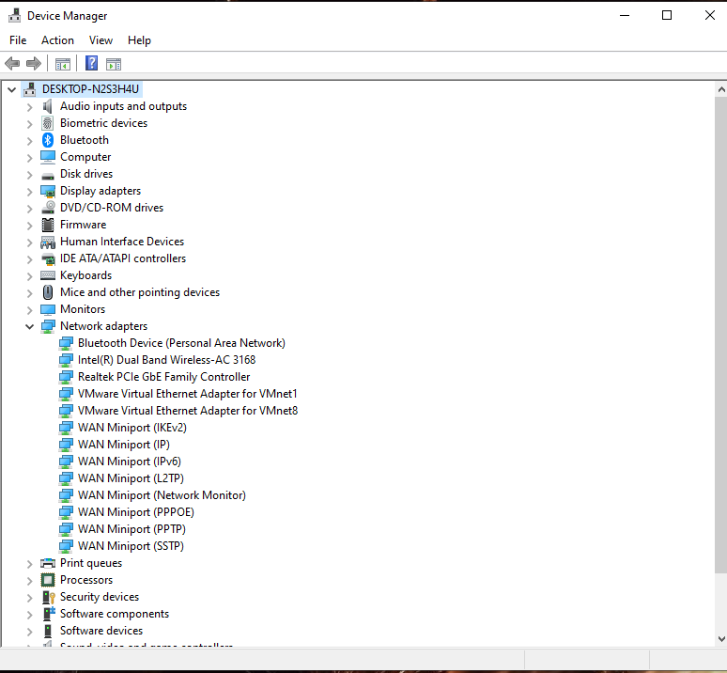The height and width of the screenshot is (673, 727).
Task: Click the Human Interface Devices icon
Action: point(48,243)
